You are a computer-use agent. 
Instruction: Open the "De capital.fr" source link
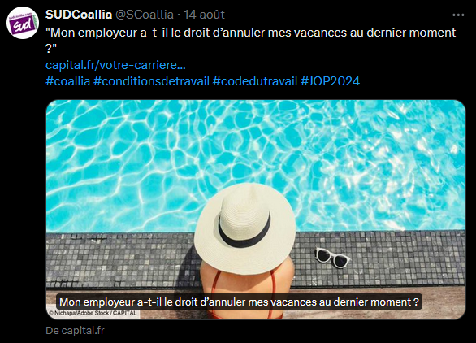(75, 331)
